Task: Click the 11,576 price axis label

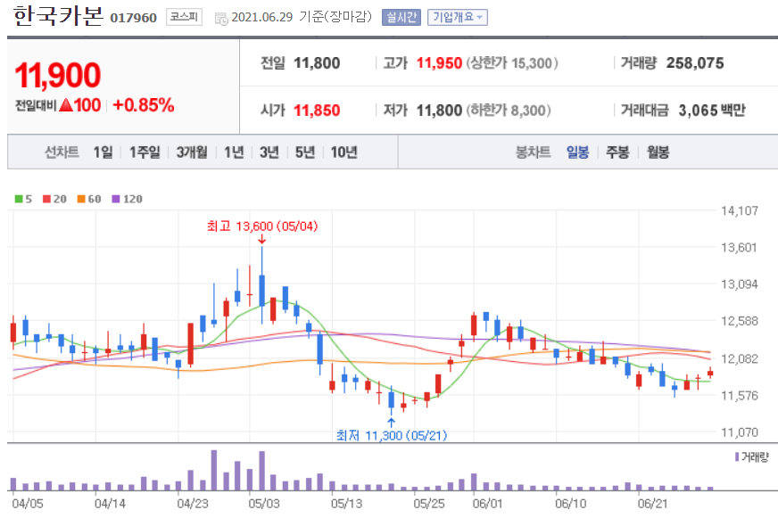Action: 740,396
